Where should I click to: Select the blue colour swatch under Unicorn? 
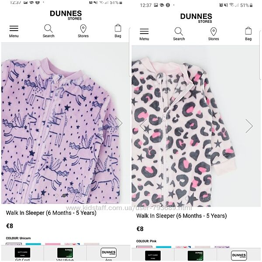33,244
